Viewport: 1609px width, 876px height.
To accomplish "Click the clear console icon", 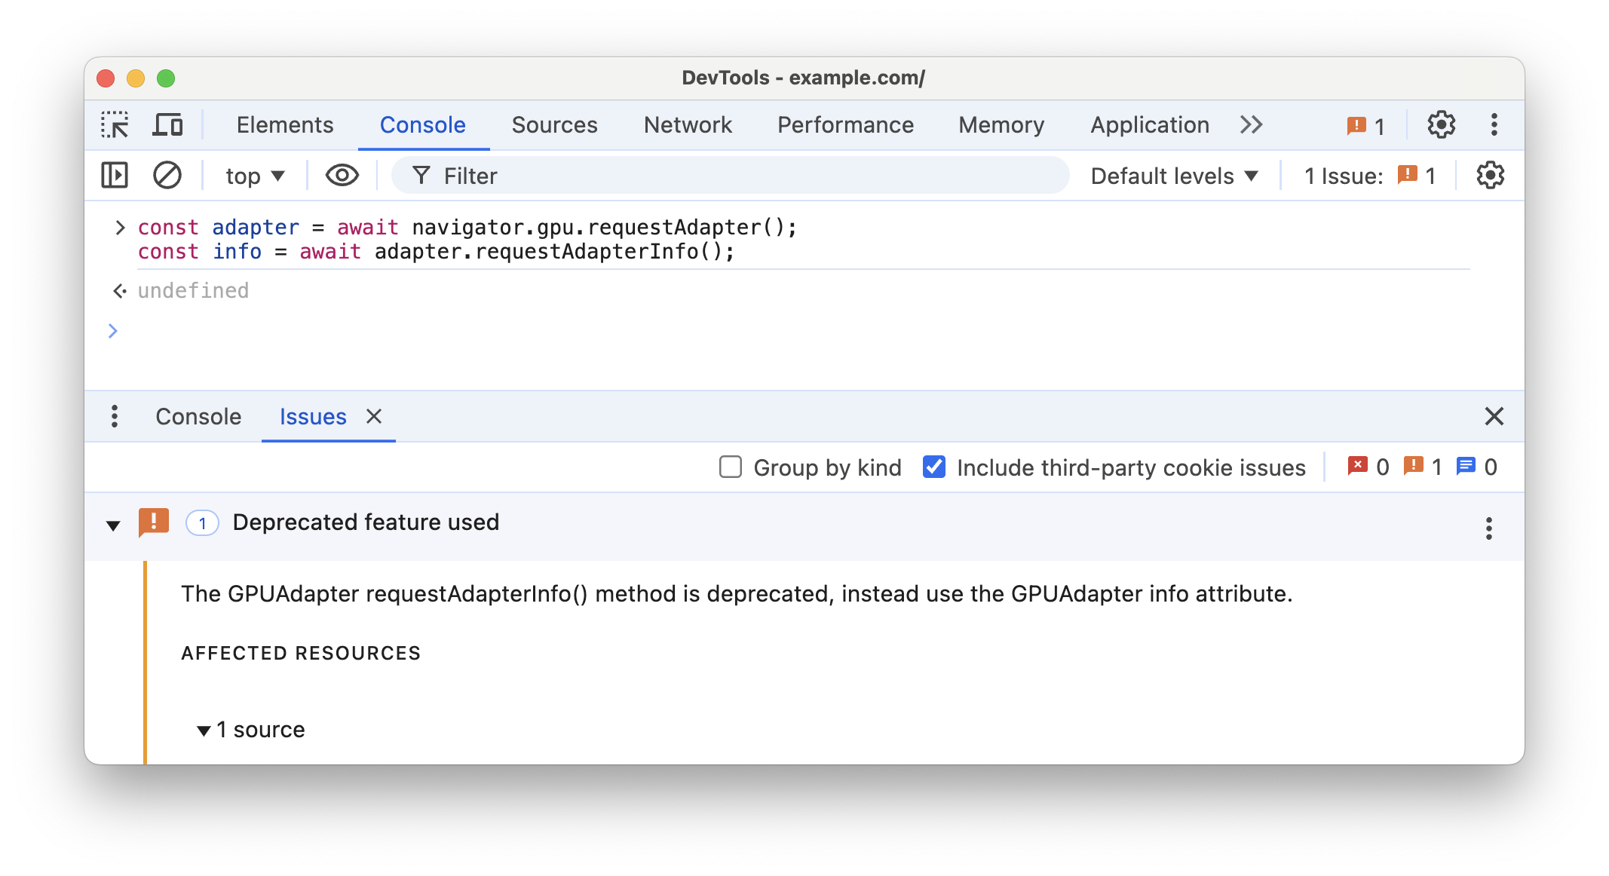I will tap(167, 176).
